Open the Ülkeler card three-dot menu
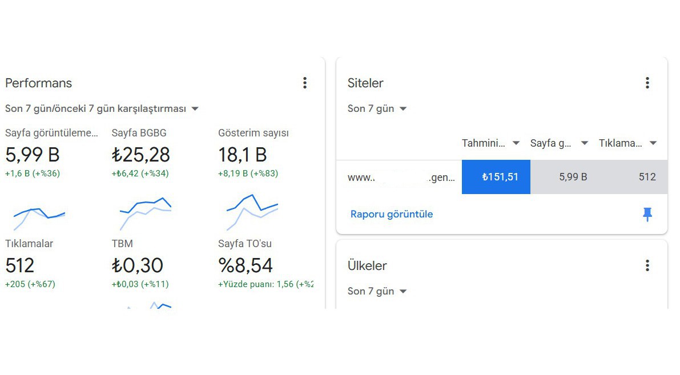 pos(647,265)
